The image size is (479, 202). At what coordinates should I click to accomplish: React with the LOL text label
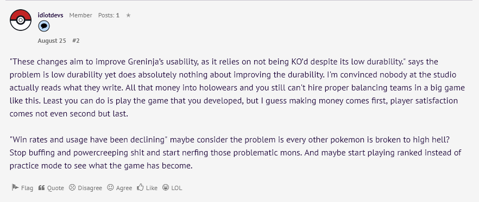tap(177, 188)
